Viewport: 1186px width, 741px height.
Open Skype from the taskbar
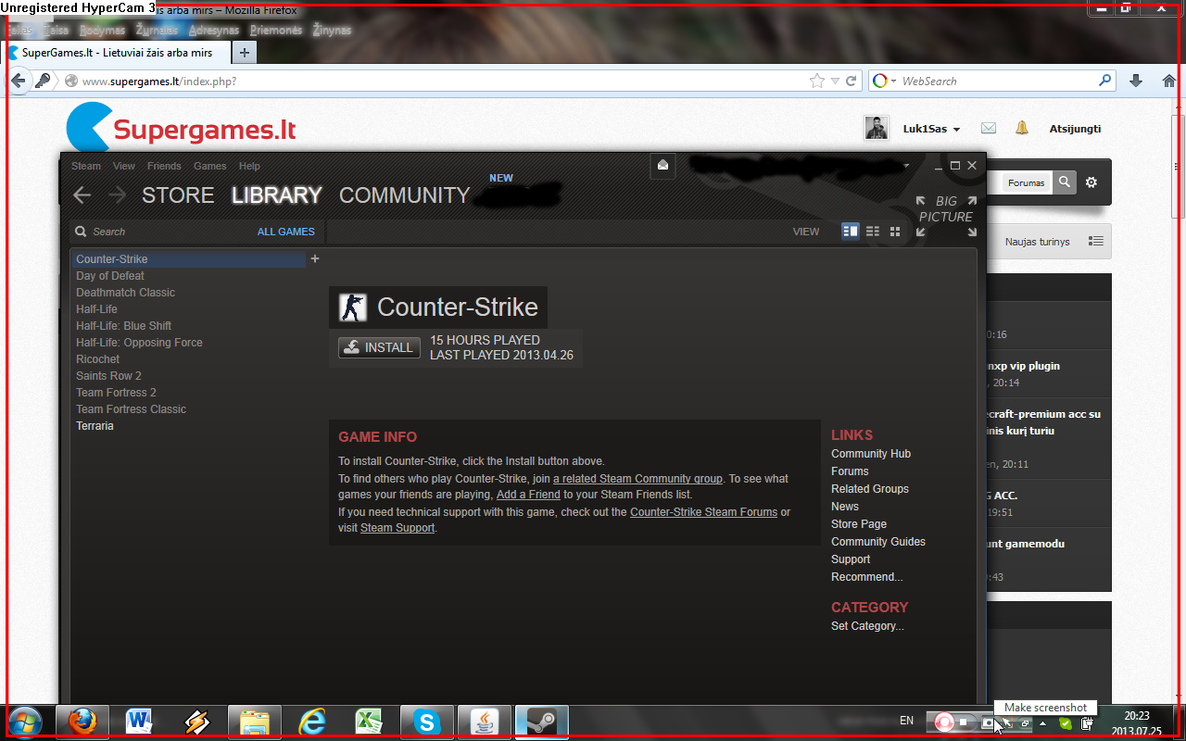426,722
